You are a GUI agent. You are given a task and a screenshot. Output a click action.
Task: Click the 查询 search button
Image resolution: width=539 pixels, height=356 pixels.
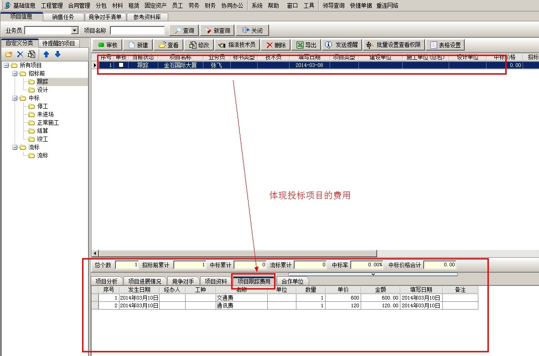[183, 31]
